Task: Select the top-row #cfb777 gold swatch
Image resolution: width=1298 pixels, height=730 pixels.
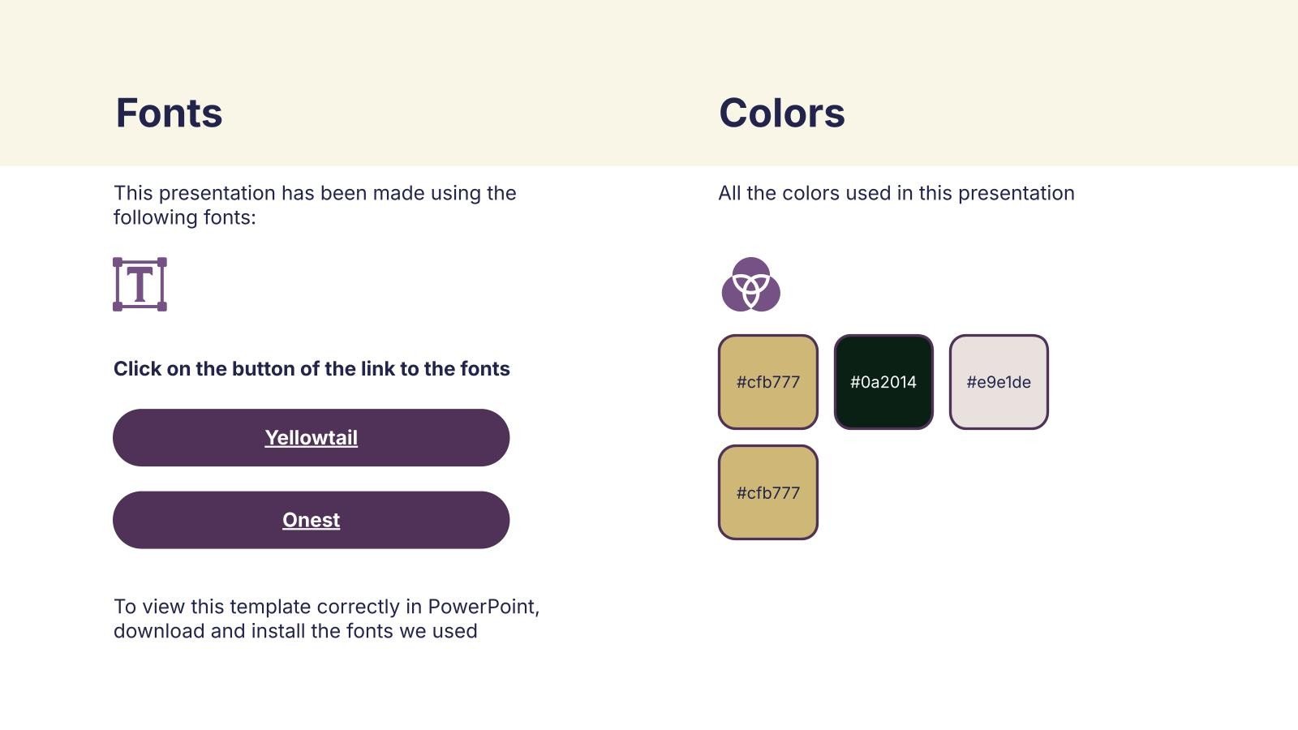Action: (x=767, y=382)
